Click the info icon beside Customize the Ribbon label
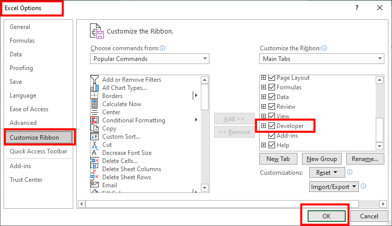This screenshot has width=392, height=226. tap(324, 48)
